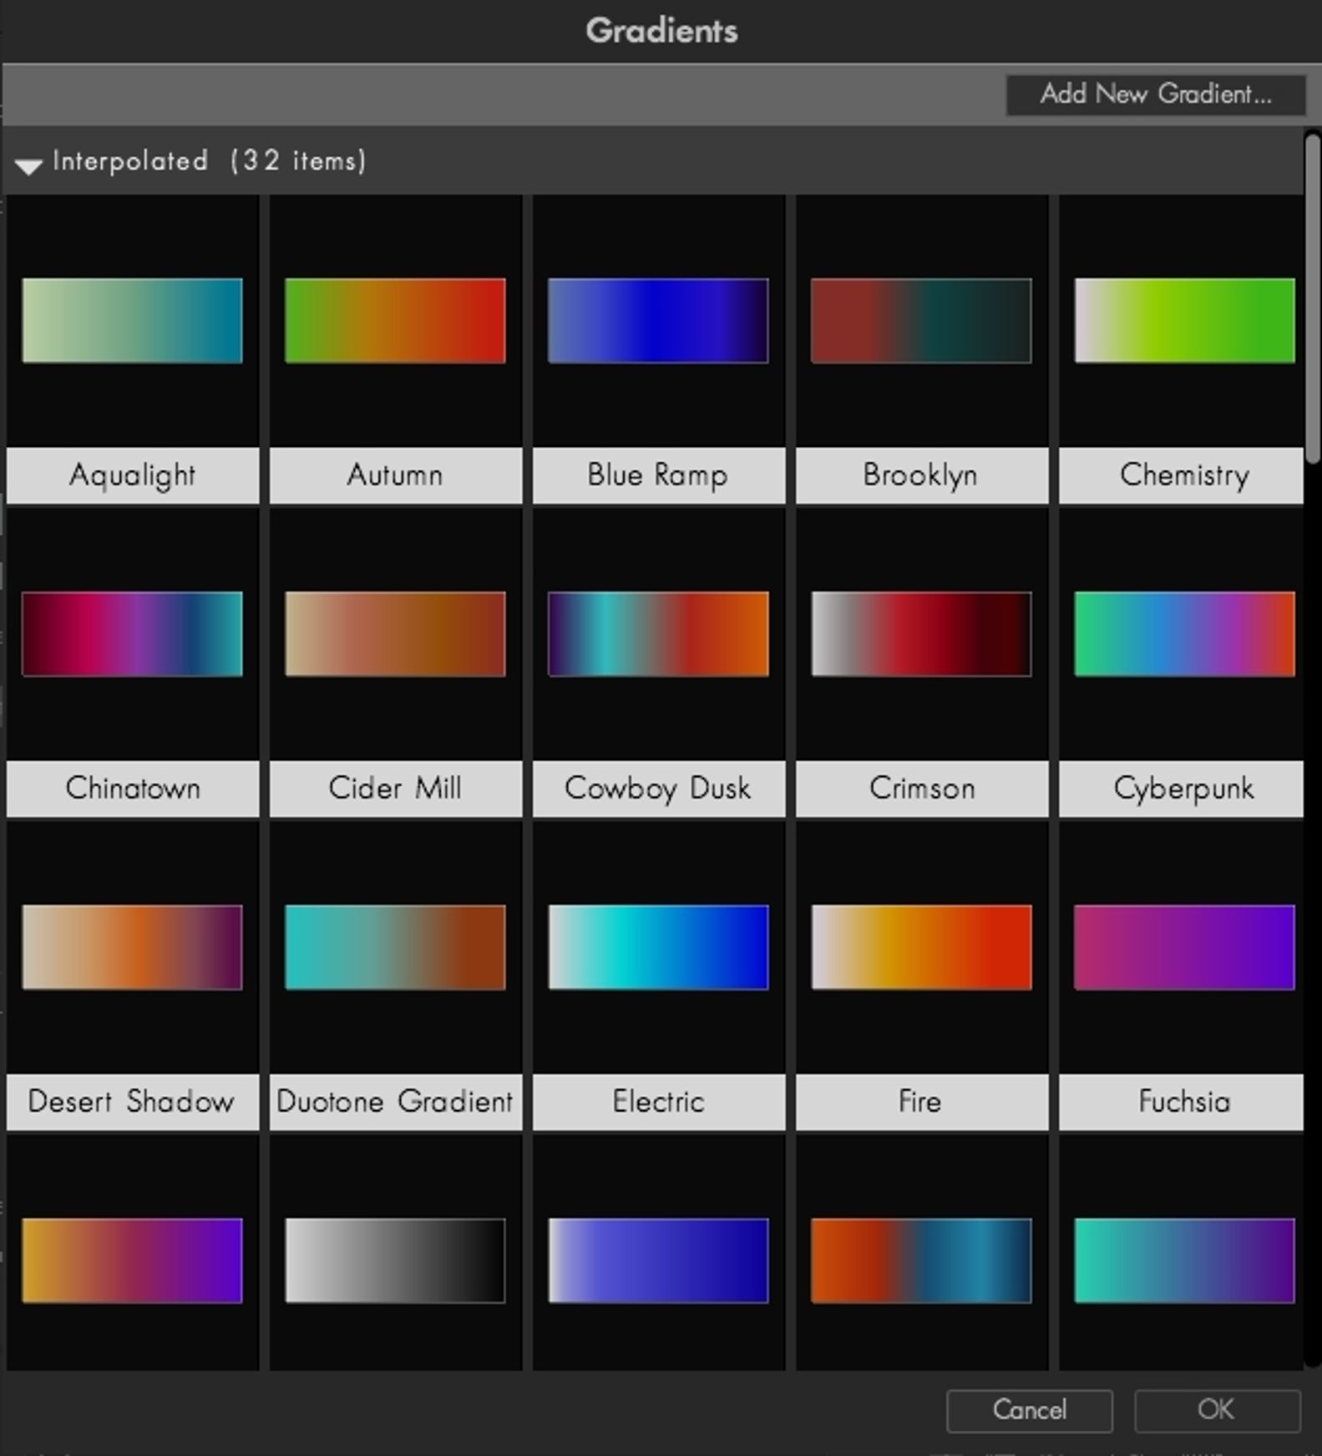
Task: Choose the Cyberpunk gradient swatch
Action: coord(1183,634)
